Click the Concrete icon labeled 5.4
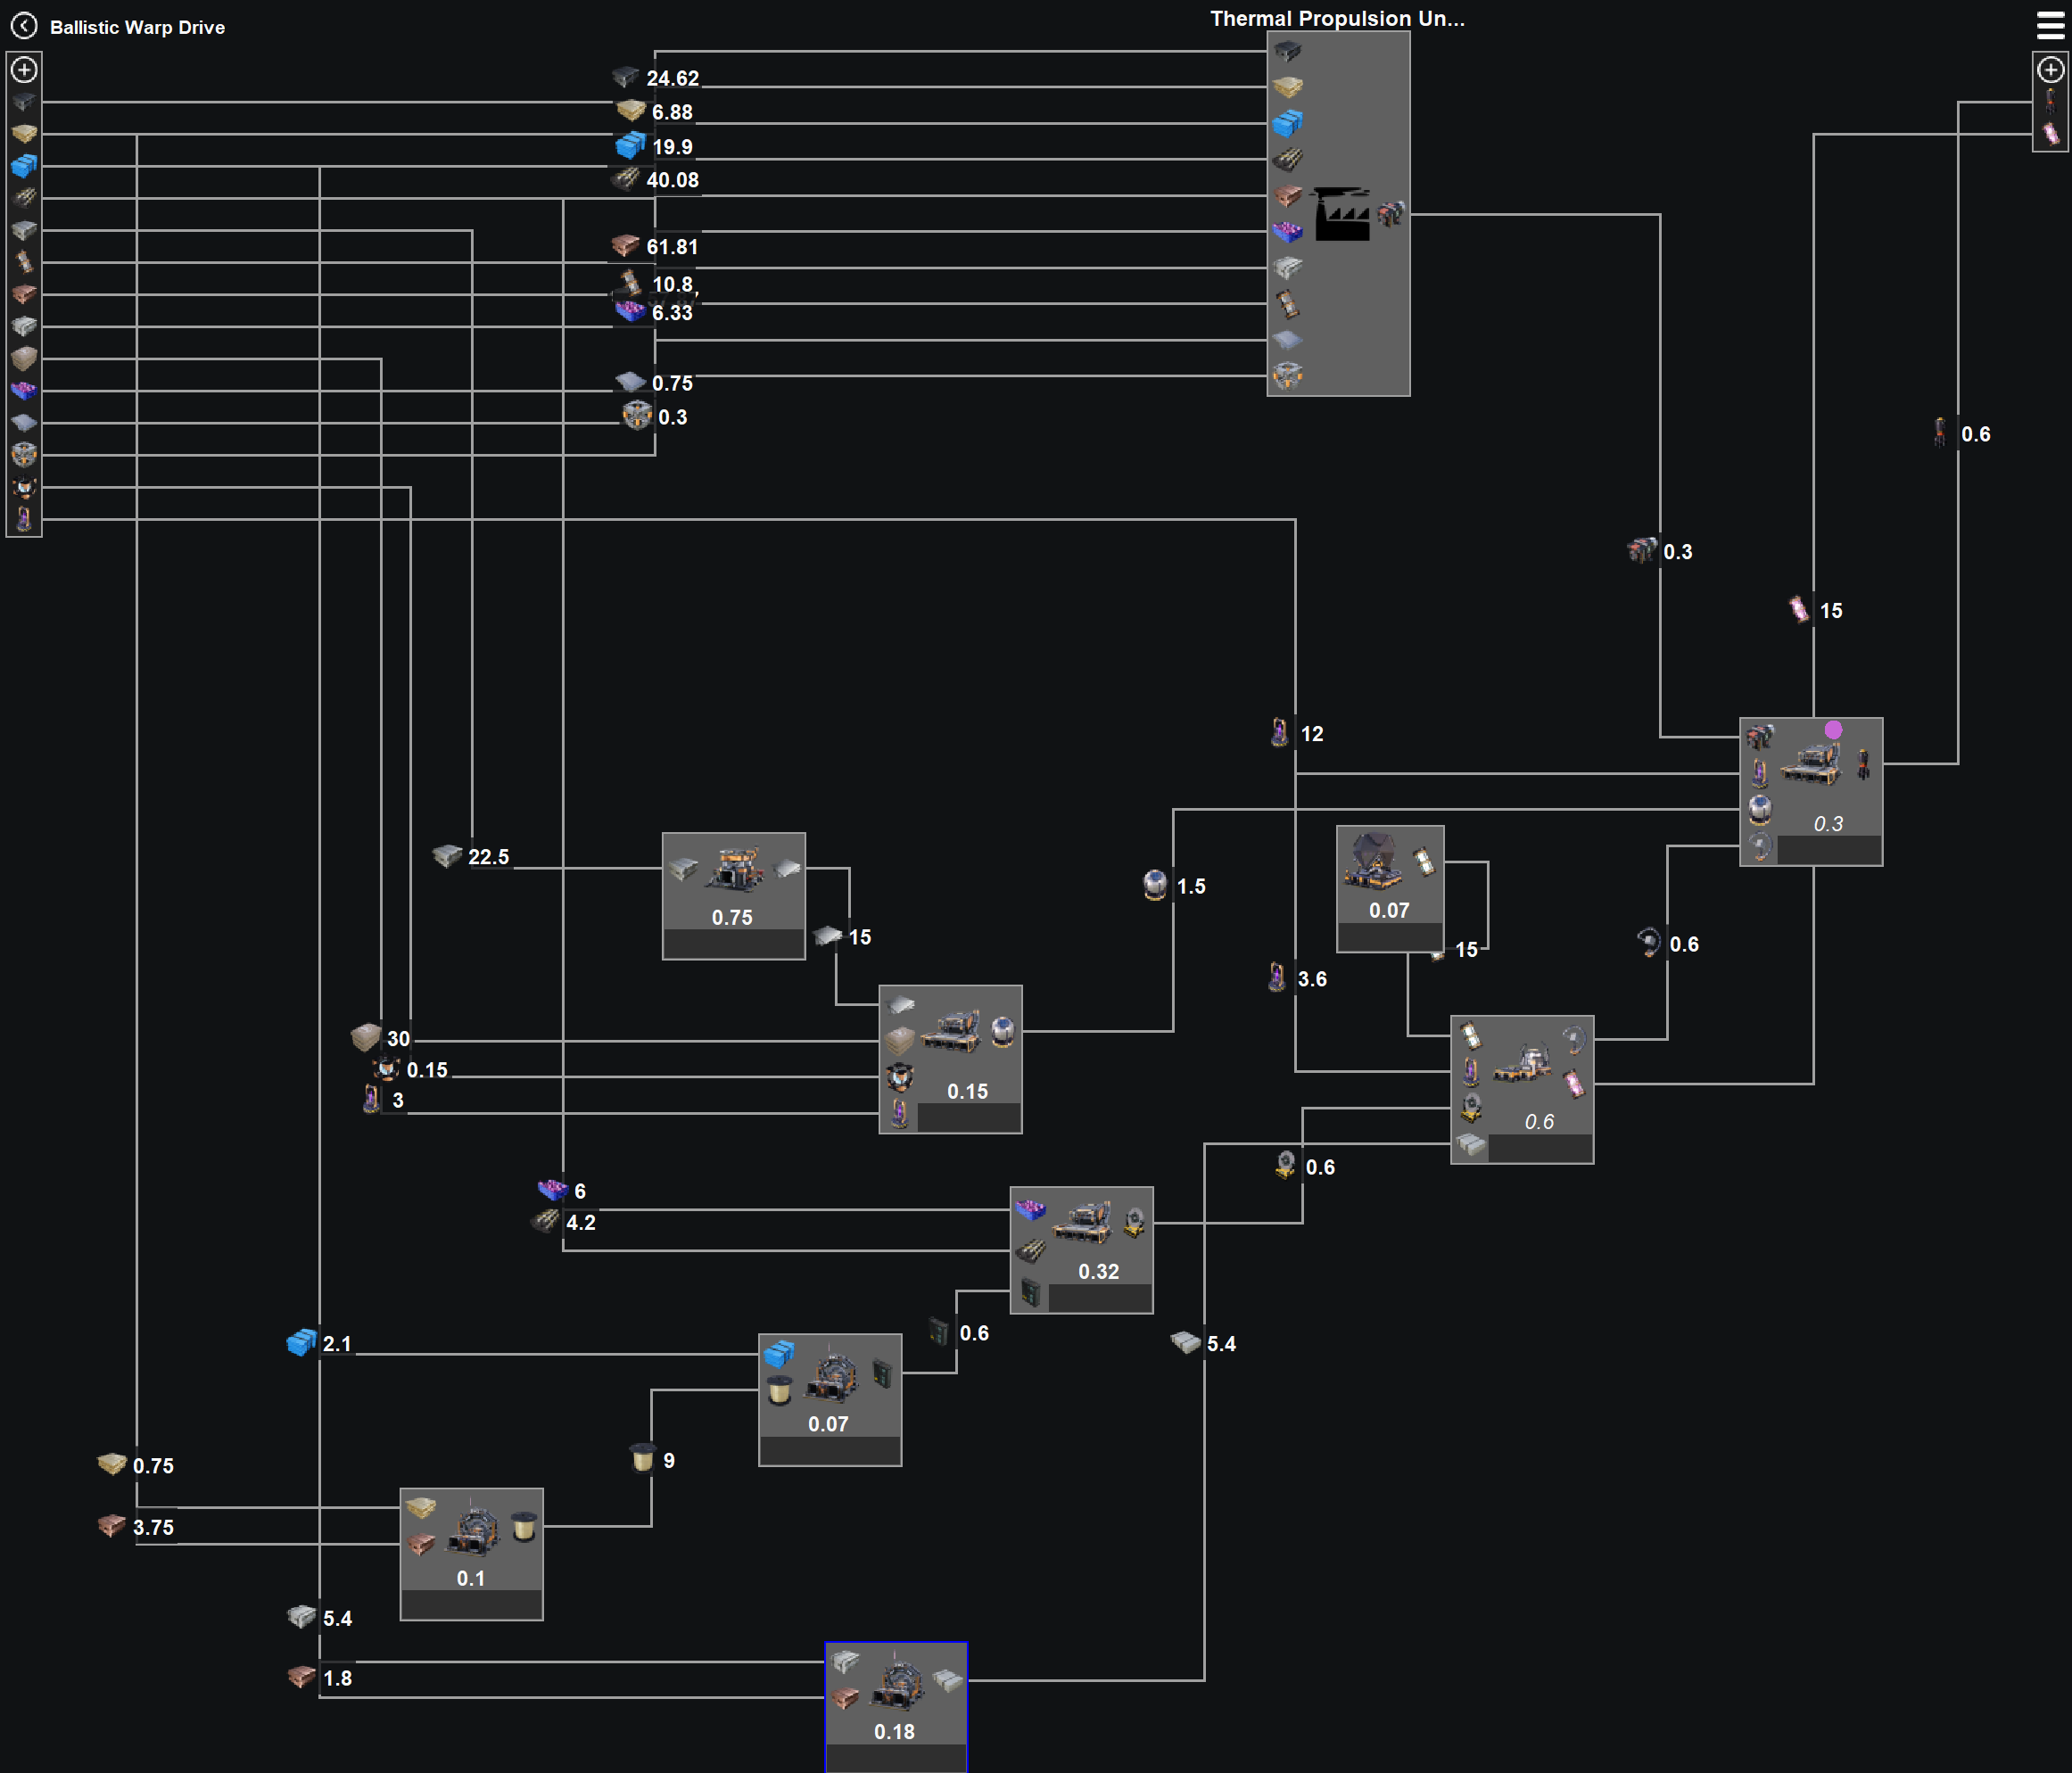Viewport: 2072px width, 1773px height. [302, 1617]
